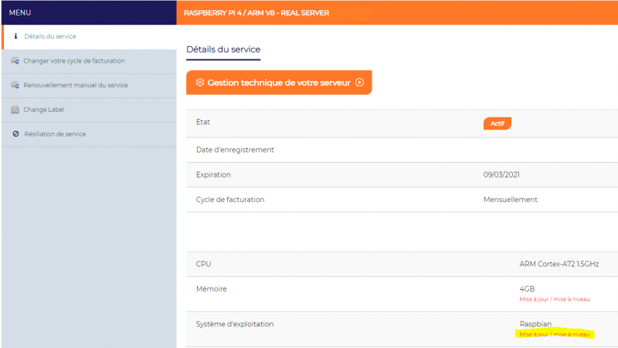Image resolution: width=618 pixels, height=348 pixels.
Task: Open Détails du service menu item
Action: (90, 36)
